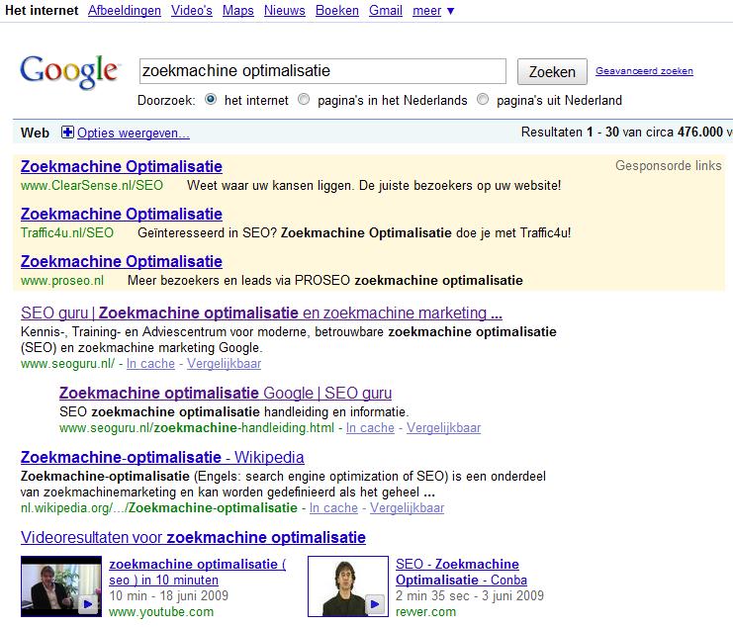Open Traffic4u sponsored Zoekmachine Optimalisatie ad
Screen dimensions: 733x627
click(x=122, y=214)
